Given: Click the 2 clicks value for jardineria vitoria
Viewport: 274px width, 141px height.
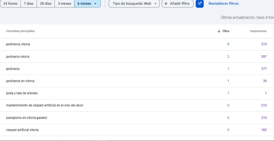Looking at the screenshot, I should coord(228,57).
